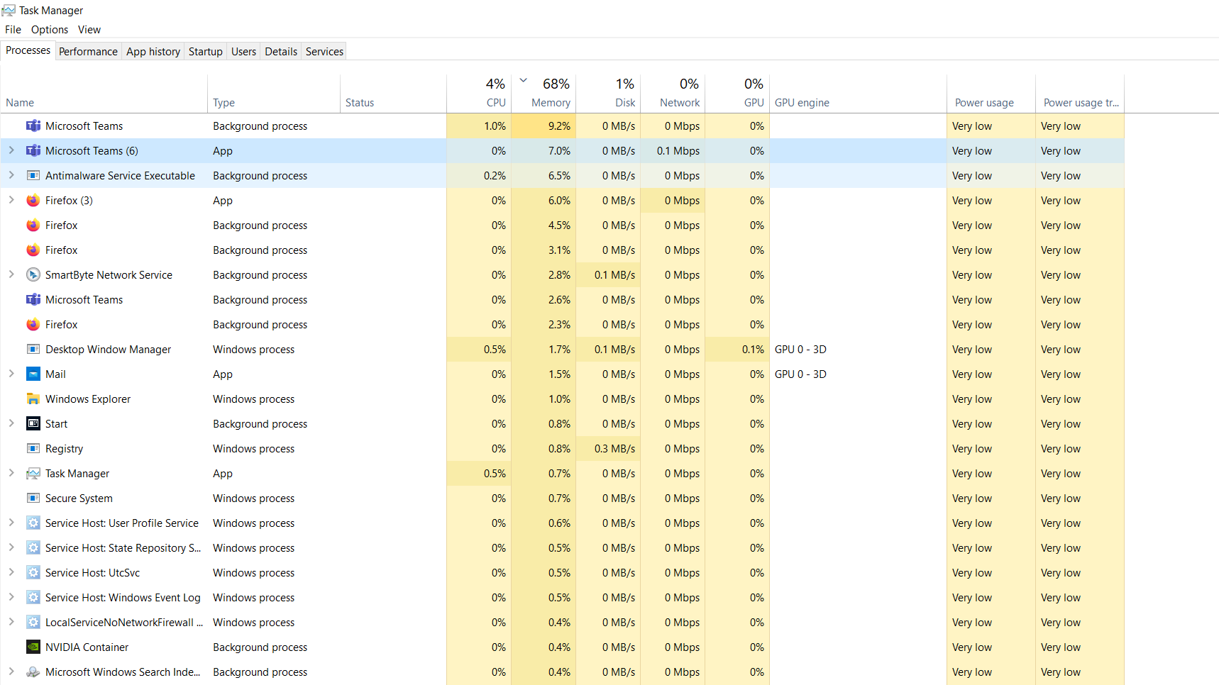
Task: Click the "0.3 MB/s" disk value for Registry
Action: pos(614,449)
